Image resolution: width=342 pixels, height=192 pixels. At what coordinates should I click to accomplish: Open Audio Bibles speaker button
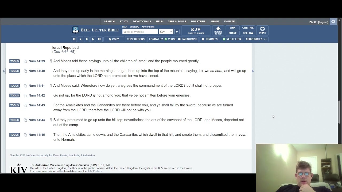pos(256,39)
